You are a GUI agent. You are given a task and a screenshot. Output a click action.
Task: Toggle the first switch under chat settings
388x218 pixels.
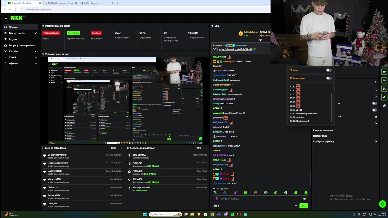(375, 104)
